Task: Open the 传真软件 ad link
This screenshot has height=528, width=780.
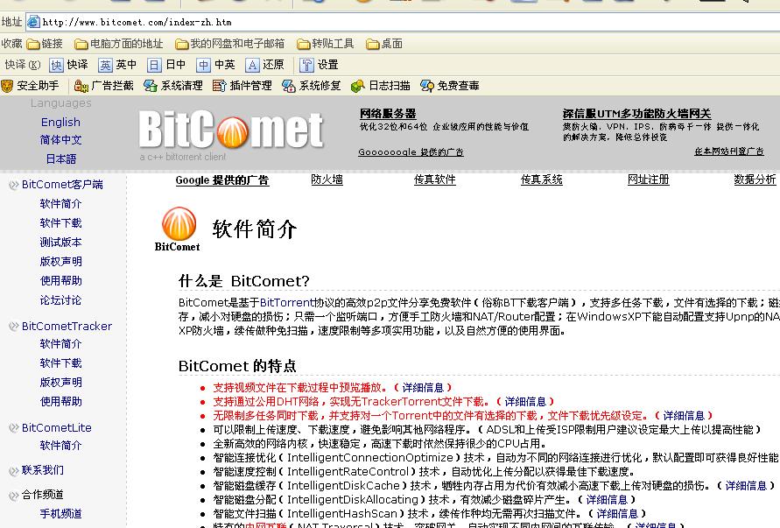Action: click(x=435, y=180)
